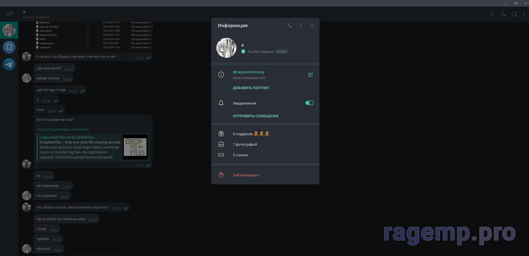Image resolution: width=529 pixels, height=256 pixels.
Task: Open the 7 фотографий shared photos
Action: [x=245, y=144]
